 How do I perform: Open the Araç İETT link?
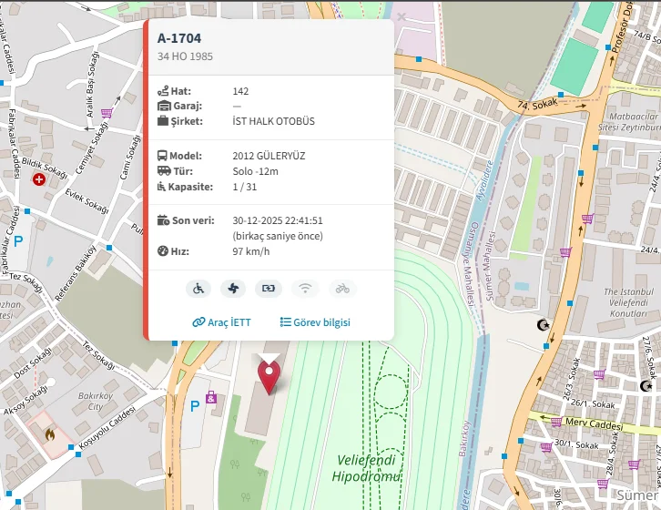pos(221,322)
